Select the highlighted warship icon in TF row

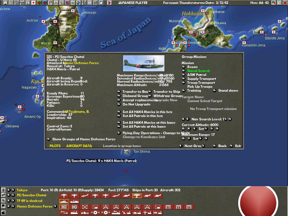[64, 201]
